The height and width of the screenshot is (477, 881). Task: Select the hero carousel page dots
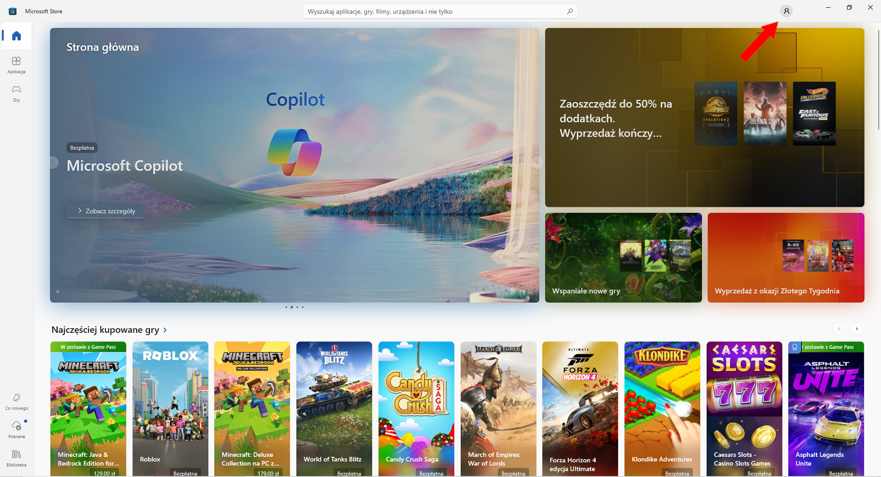coord(294,307)
